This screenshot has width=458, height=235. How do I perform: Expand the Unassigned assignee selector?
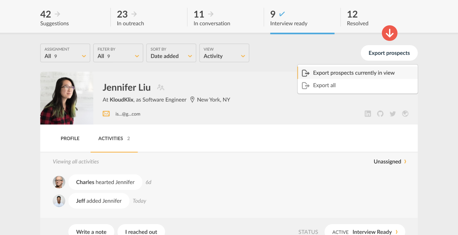390,161
